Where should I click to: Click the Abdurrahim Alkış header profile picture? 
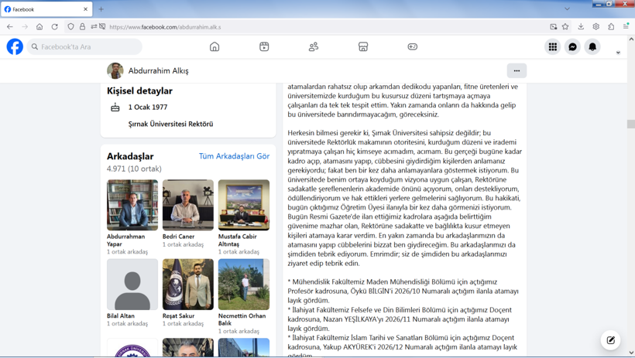click(115, 71)
